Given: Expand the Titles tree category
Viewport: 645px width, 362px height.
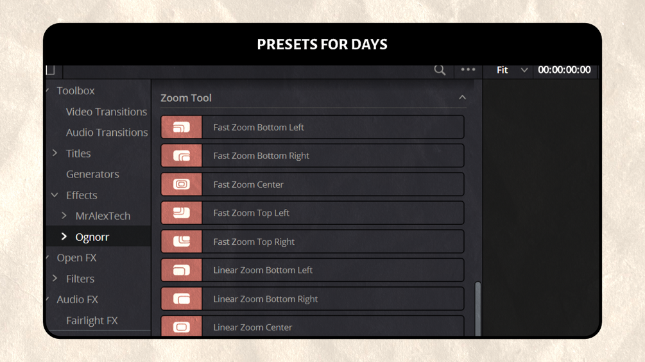Looking at the screenshot, I should click(55, 153).
